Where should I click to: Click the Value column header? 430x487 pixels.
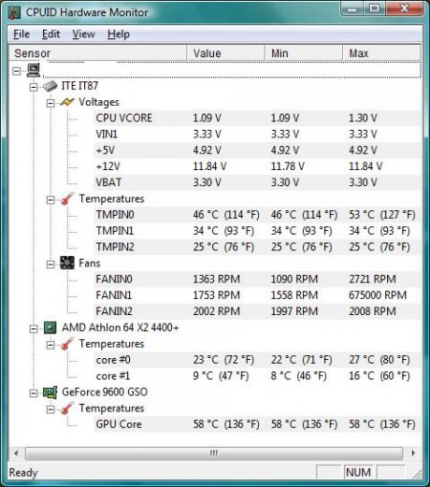(x=226, y=53)
